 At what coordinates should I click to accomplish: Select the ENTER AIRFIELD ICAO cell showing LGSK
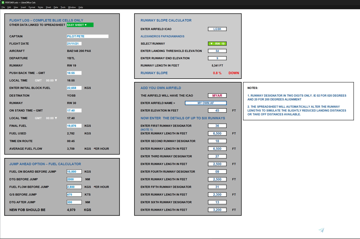click(x=217, y=29)
